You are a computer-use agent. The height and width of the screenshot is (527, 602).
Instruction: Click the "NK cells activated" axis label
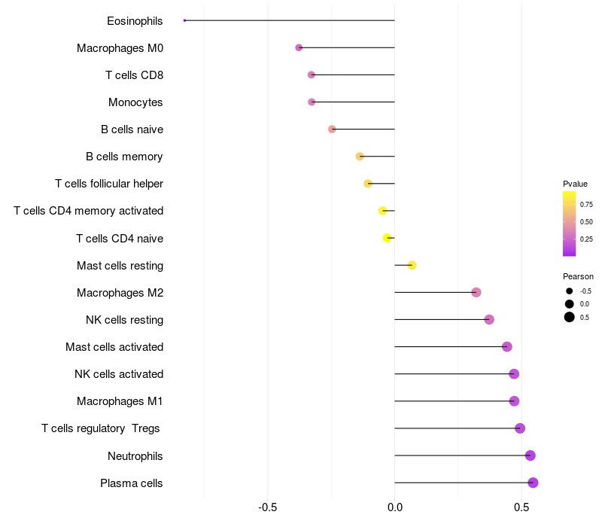pos(119,374)
